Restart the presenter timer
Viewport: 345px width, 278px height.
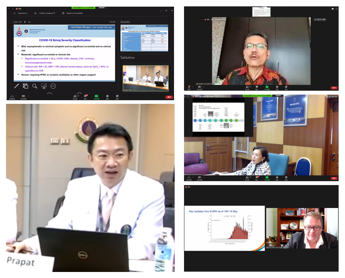(29, 22)
